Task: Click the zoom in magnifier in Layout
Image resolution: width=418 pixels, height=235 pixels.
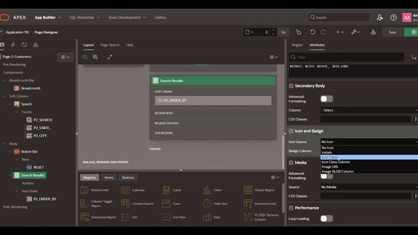Action: coord(95,57)
